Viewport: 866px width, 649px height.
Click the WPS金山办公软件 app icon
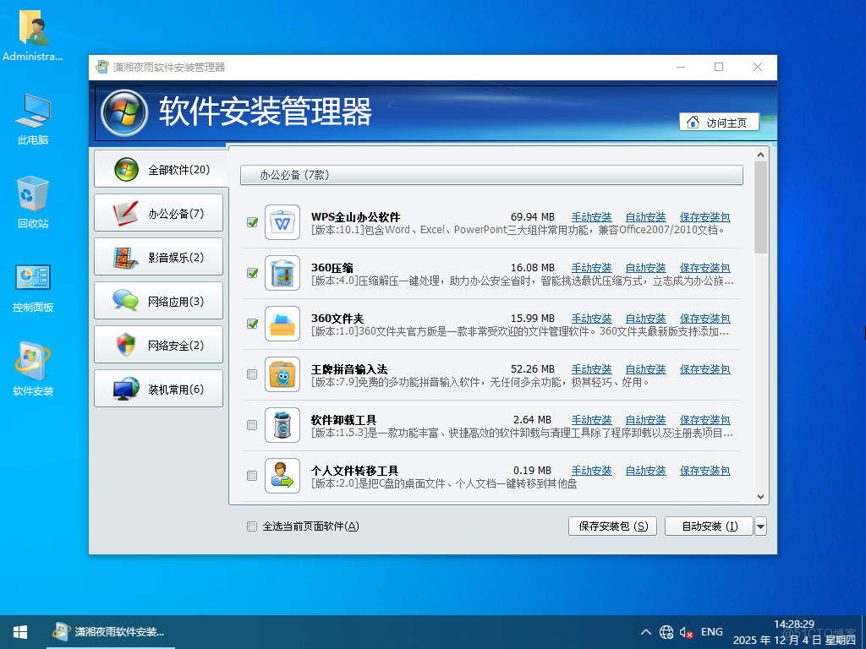point(282,221)
